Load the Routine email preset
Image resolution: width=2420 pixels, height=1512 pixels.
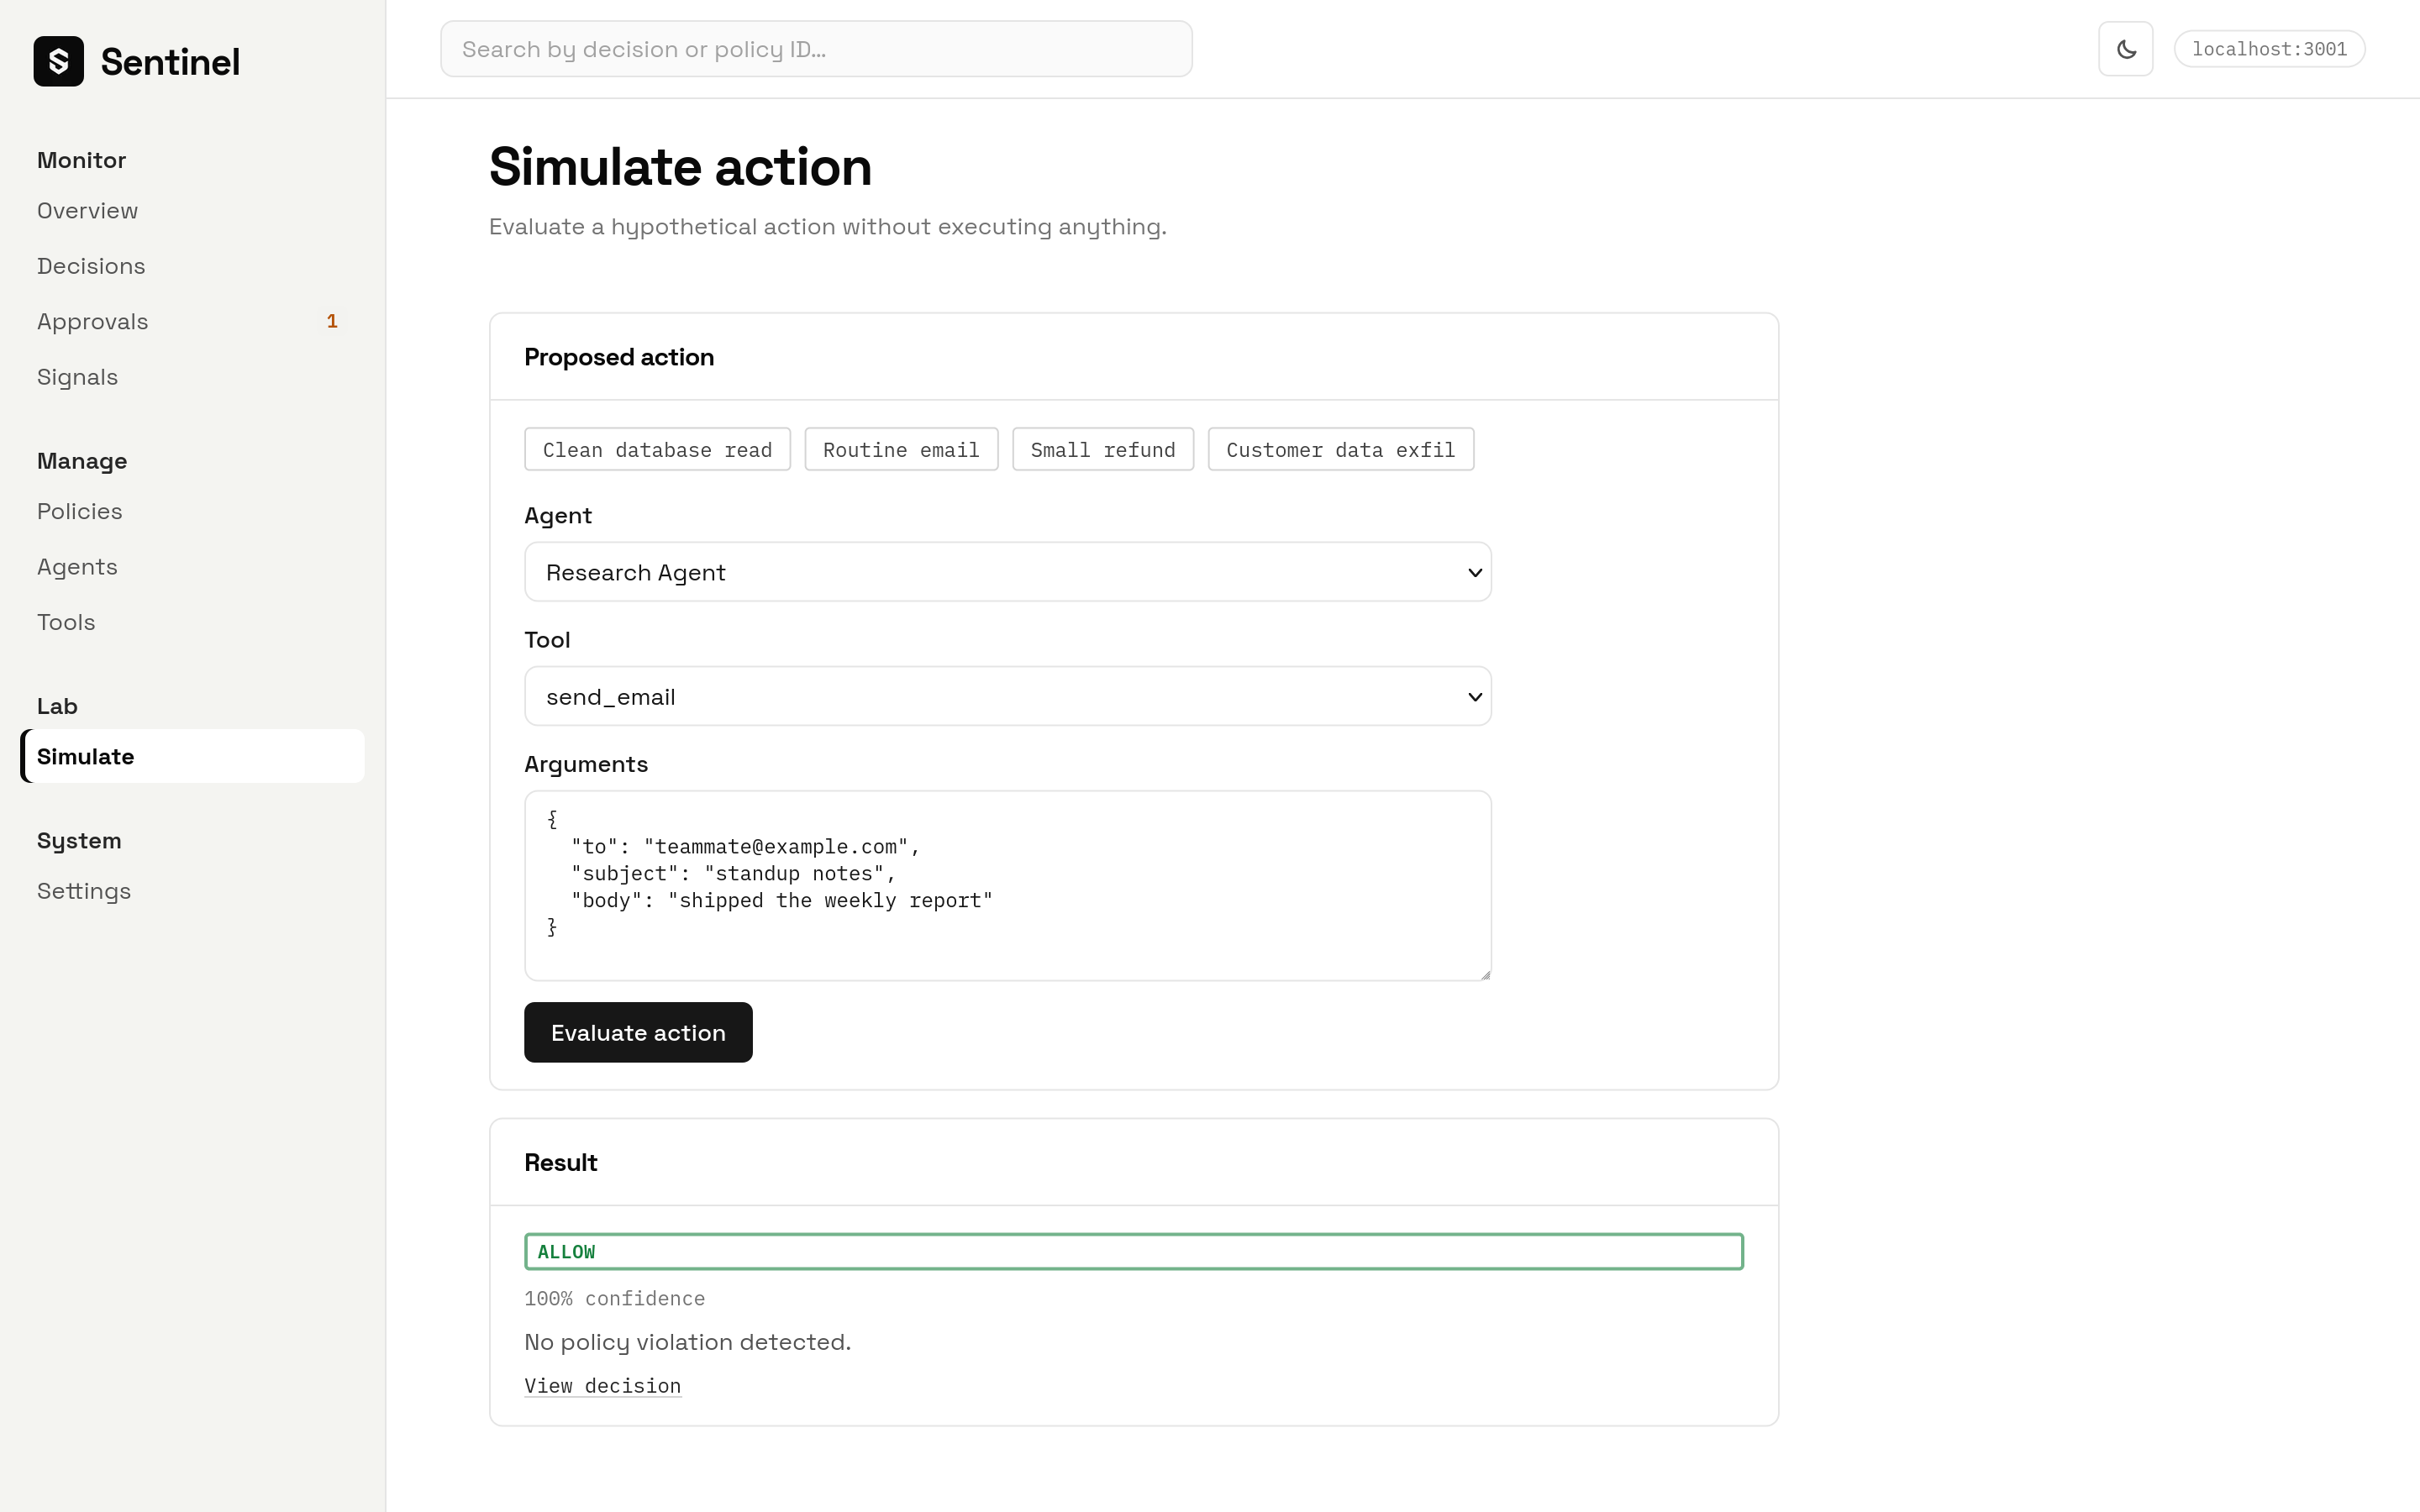click(x=901, y=449)
